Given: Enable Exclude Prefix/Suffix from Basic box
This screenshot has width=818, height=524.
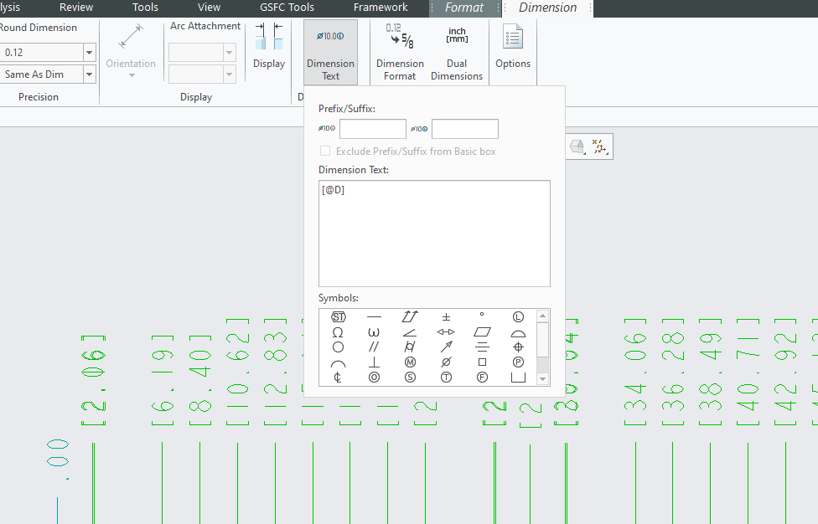Looking at the screenshot, I should (x=324, y=151).
